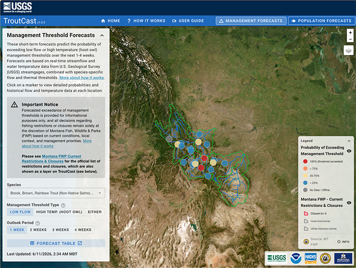Click the USGS logo in header
356x268 pixels.
point(18,7)
